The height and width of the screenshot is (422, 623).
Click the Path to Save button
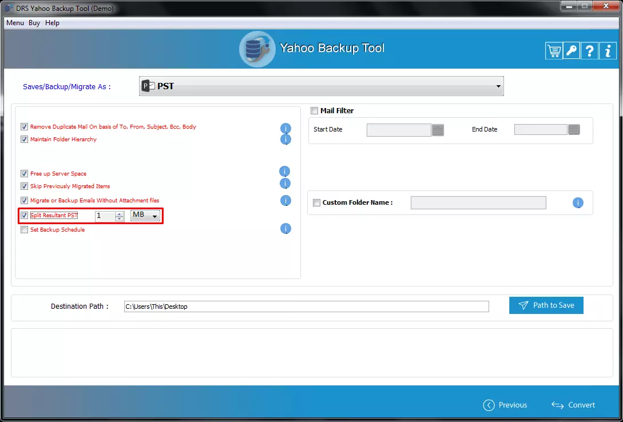coord(546,305)
